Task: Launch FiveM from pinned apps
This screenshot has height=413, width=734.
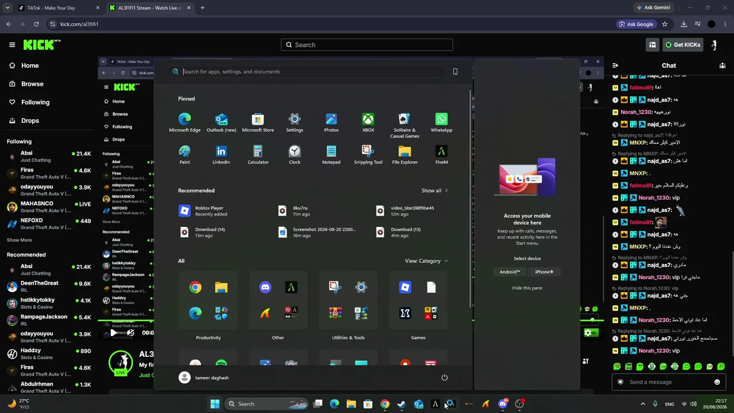Action: click(442, 155)
